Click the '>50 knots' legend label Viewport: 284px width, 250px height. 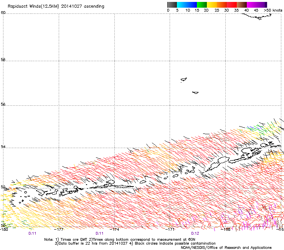tap(273, 10)
